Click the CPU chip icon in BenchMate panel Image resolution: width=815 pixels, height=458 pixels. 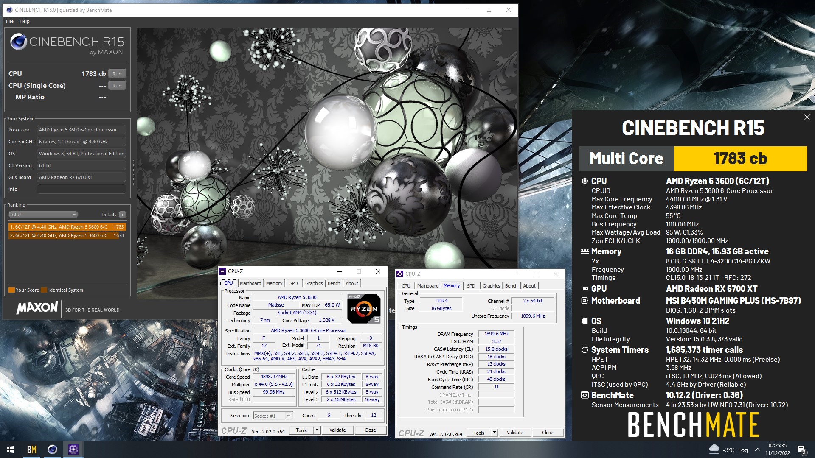tap(585, 181)
